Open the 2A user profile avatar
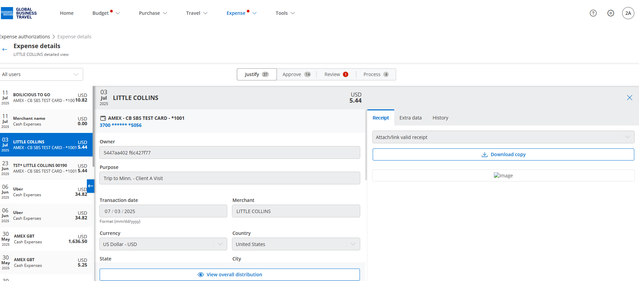Viewport: 639px width, 281px height. (628, 13)
